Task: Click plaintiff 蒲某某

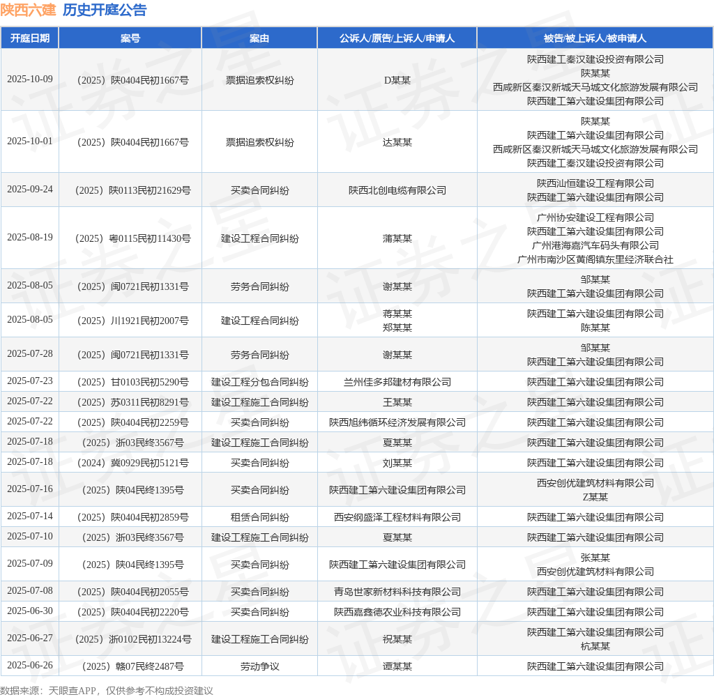Action: point(397,238)
